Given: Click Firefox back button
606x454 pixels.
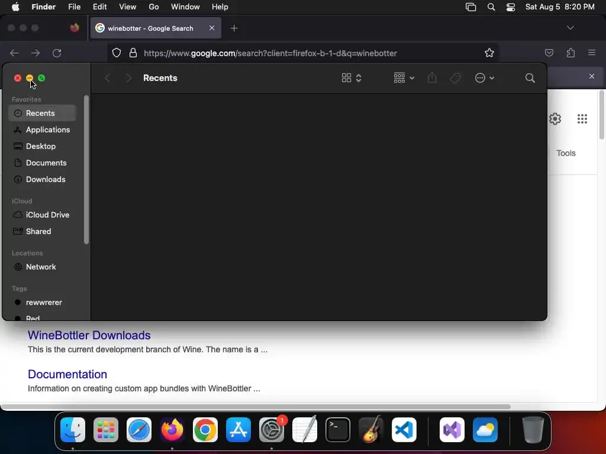Looking at the screenshot, I should 14,53.
